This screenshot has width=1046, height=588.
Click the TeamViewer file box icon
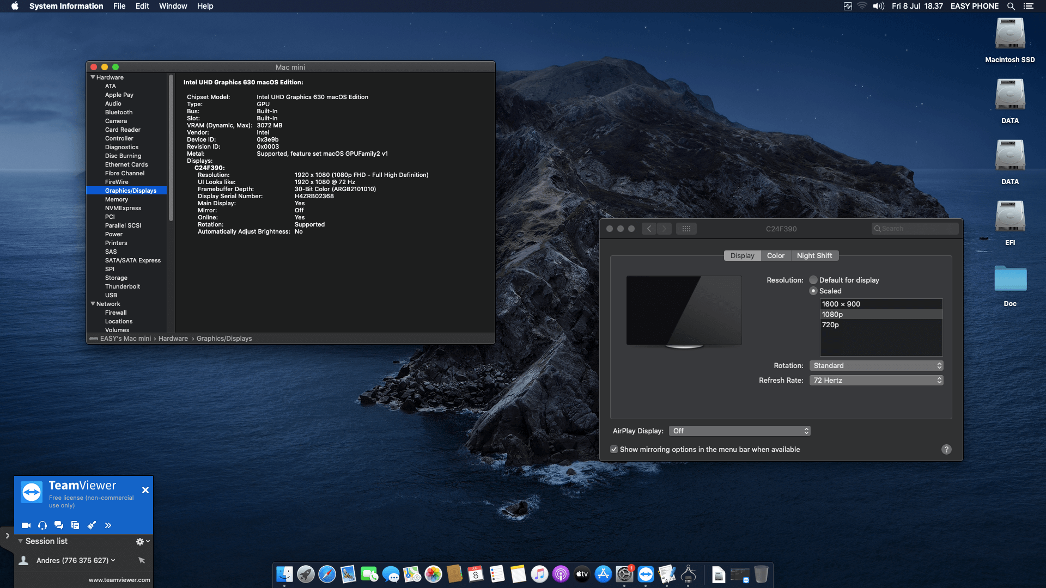(x=75, y=525)
